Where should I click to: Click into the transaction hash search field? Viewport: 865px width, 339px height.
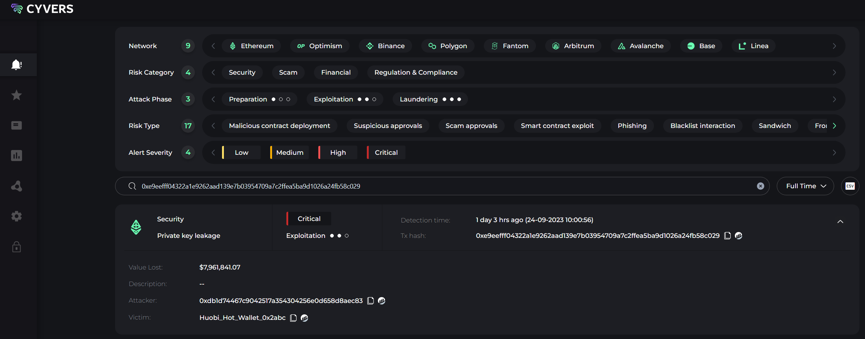point(441,186)
